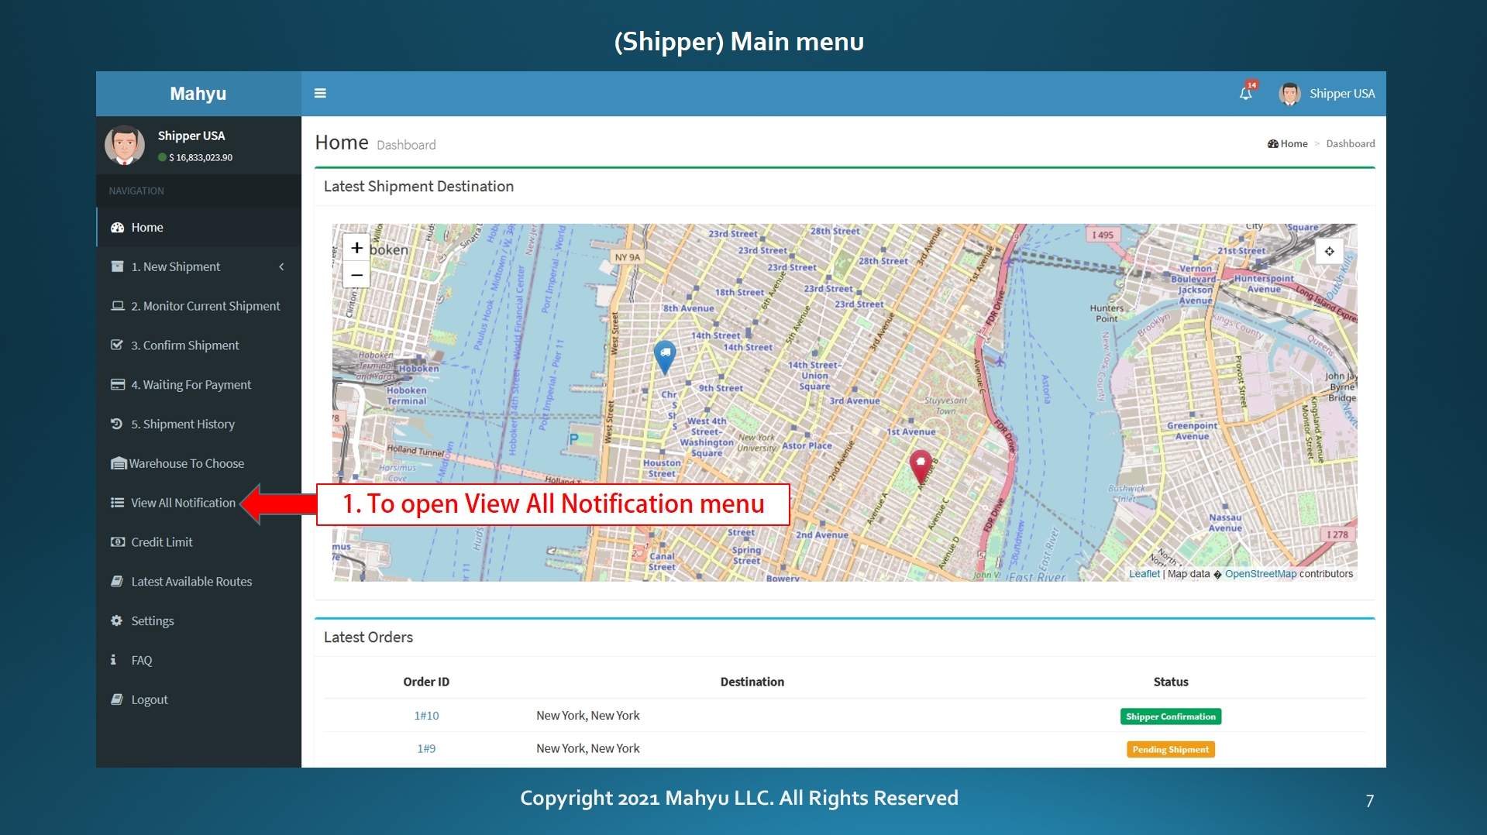Click the View All Notification list icon
Screen dimensions: 1487x835
point(117,503)
